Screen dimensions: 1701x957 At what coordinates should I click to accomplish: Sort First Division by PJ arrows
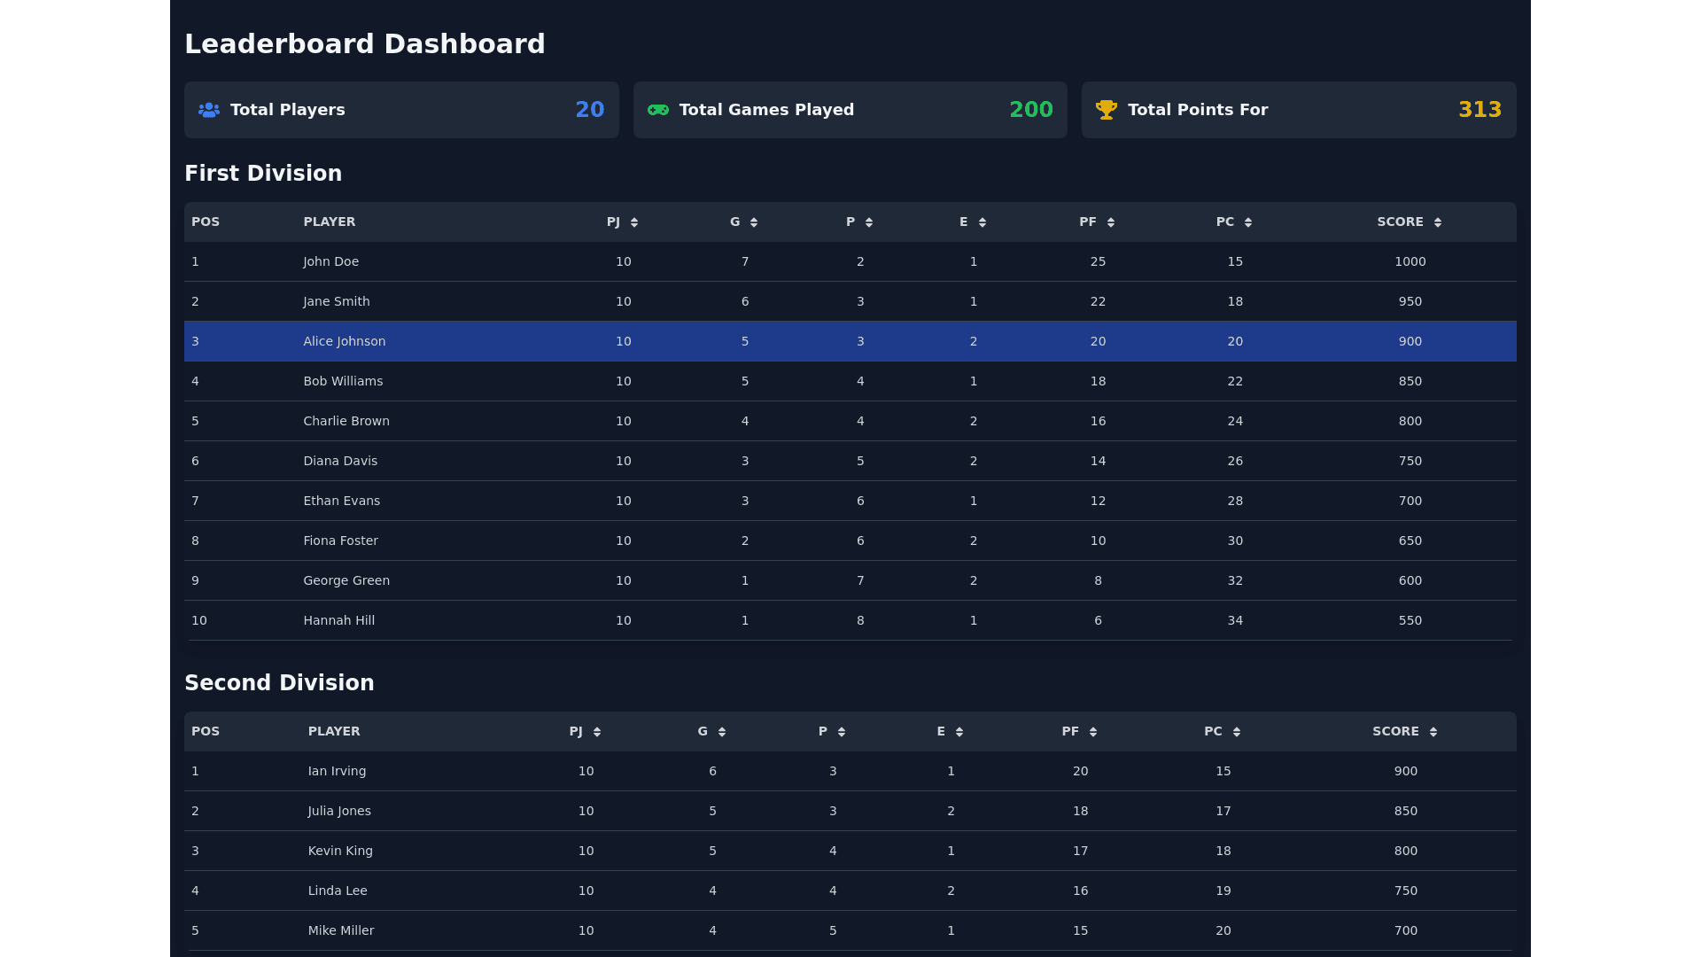tap(634, 222)
